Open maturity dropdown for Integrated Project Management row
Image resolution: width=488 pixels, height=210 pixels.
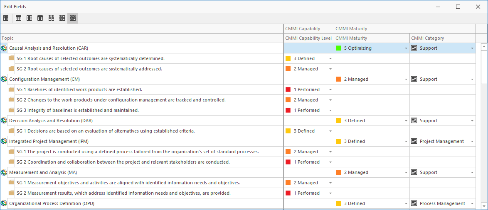(x=406, y=141)
